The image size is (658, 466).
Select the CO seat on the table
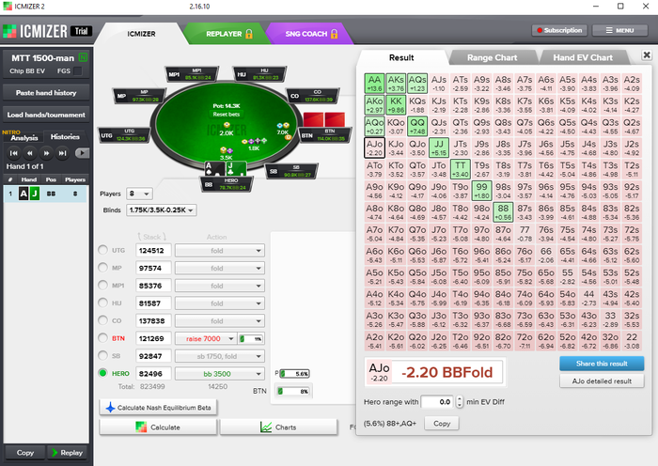(313, 96)
